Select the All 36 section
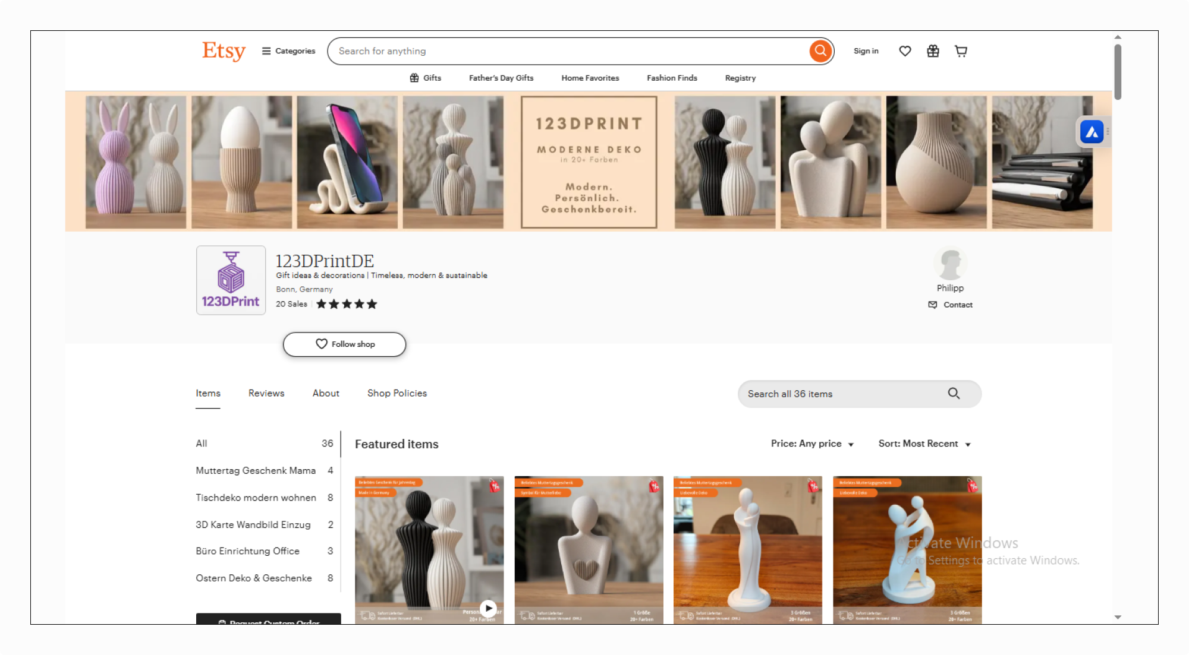The width and height of the screenshot is (1189, 655). (x=265, y=444)
